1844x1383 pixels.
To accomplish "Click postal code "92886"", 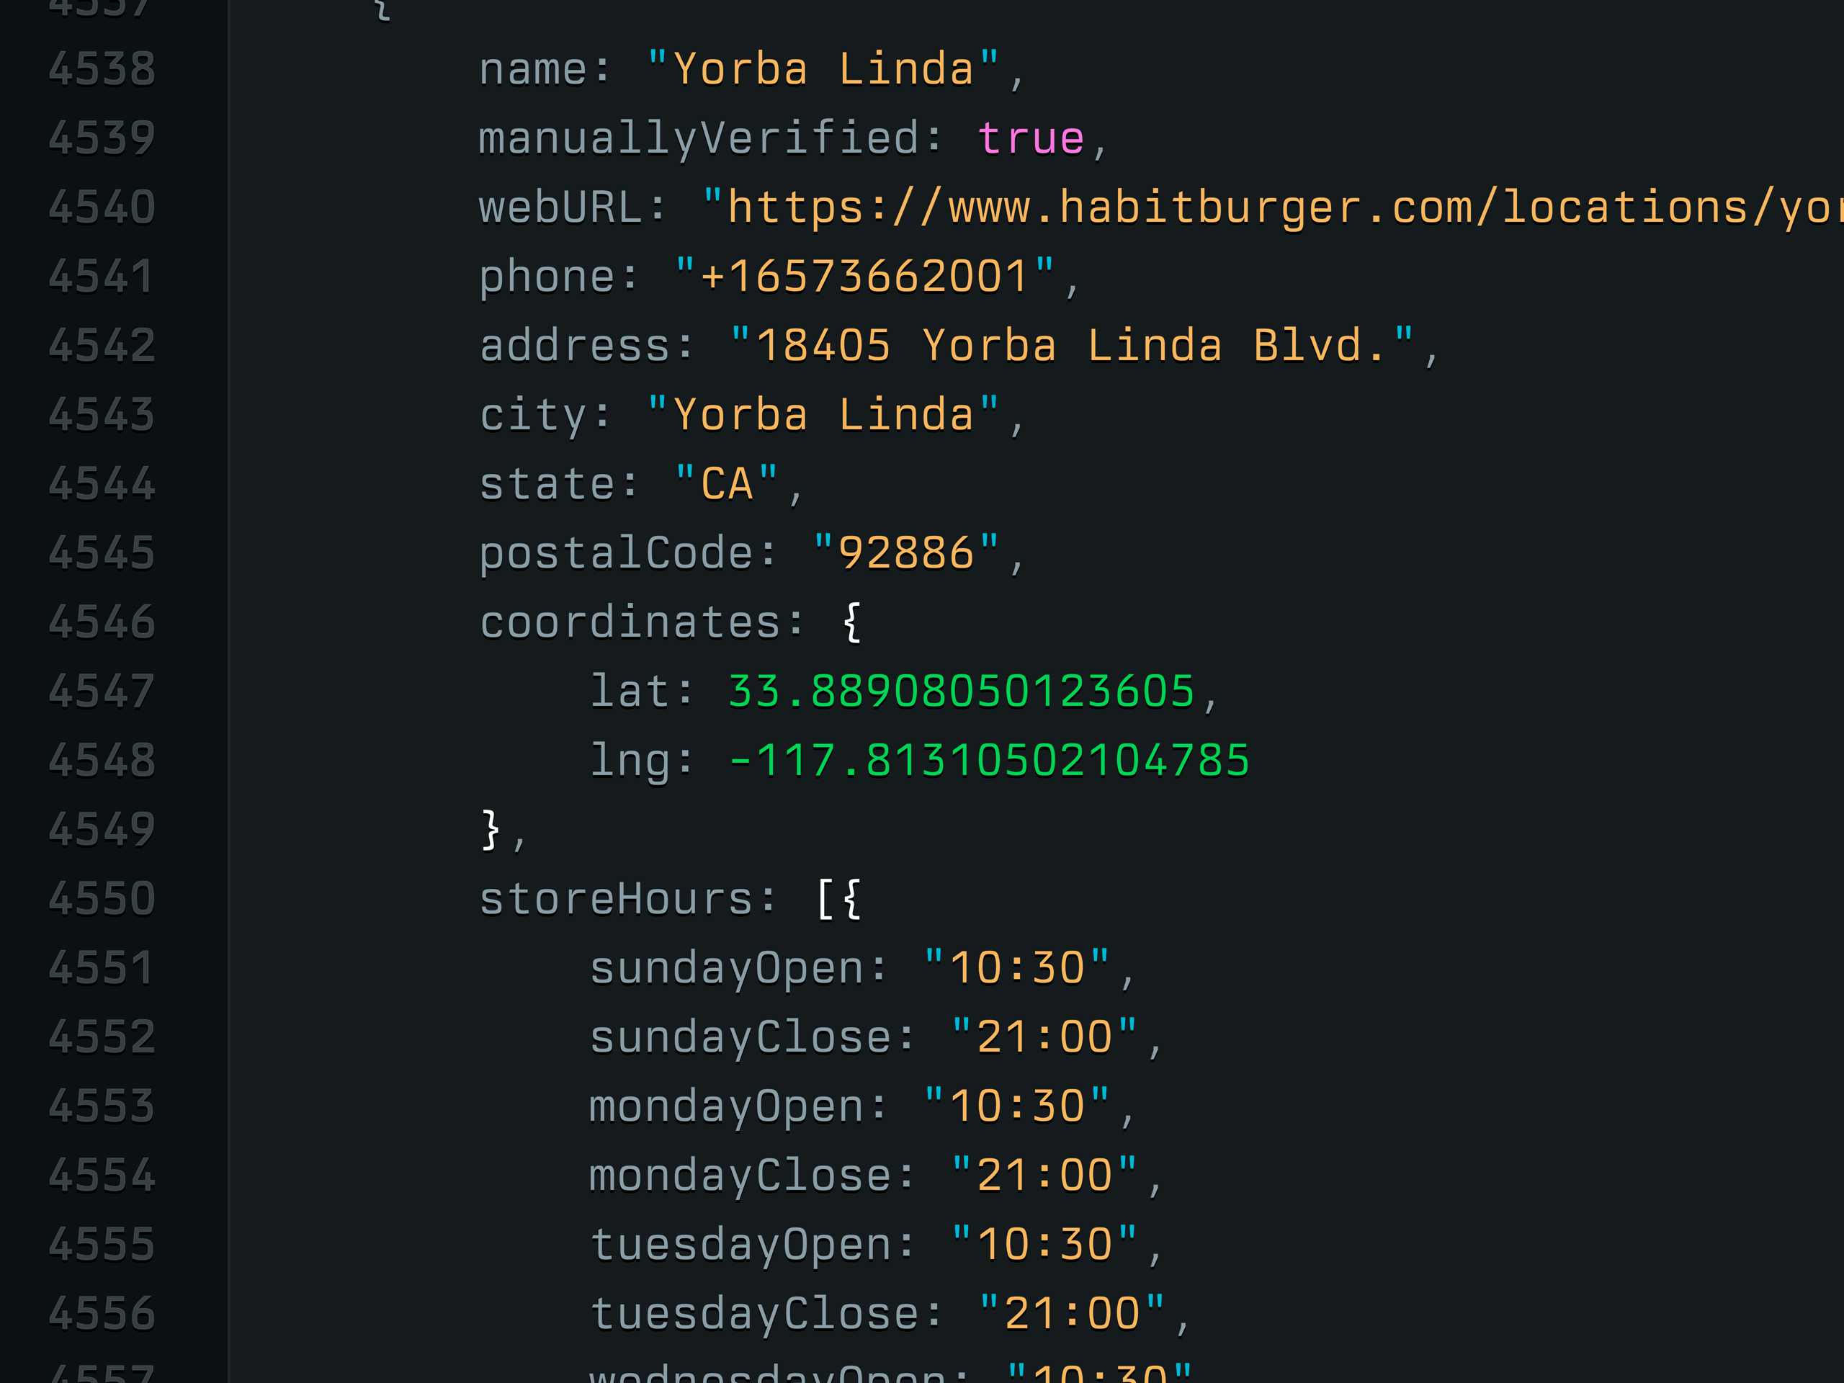I will tap(906, 553).
